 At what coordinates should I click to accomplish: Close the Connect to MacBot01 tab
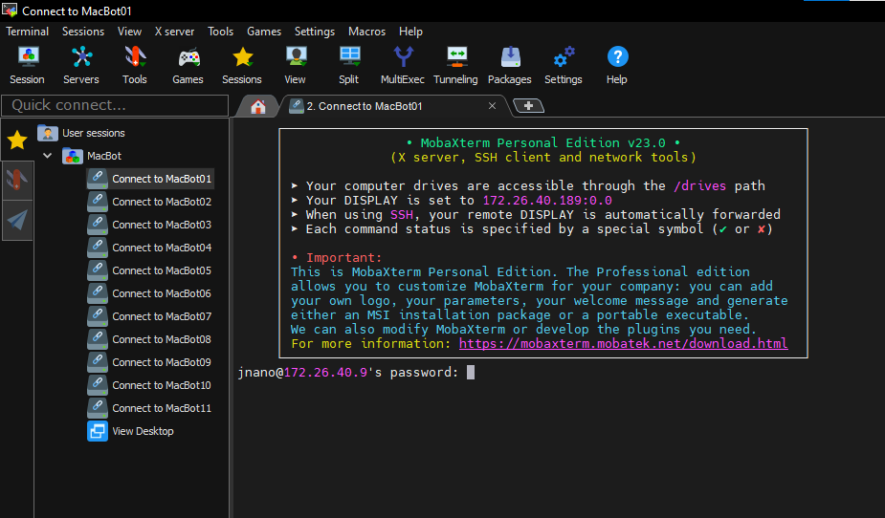pyautogui.click(x=493, y=106)
